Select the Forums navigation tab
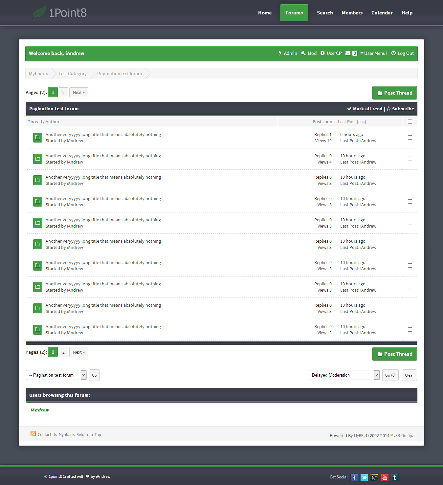Image resolution: width=443 pixels, height=485 pixels. pyautogui.click(x=294, y=13)
